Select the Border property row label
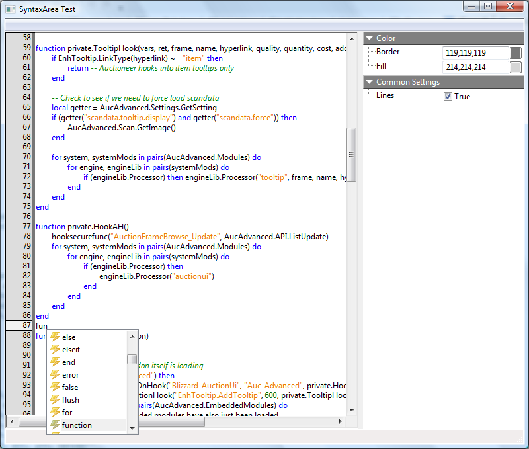This screenshot has height=449, width=529. (387, 52)
